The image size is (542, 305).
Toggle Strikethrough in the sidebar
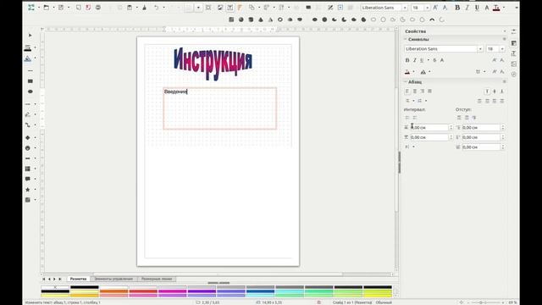click(x=434, y=60)
